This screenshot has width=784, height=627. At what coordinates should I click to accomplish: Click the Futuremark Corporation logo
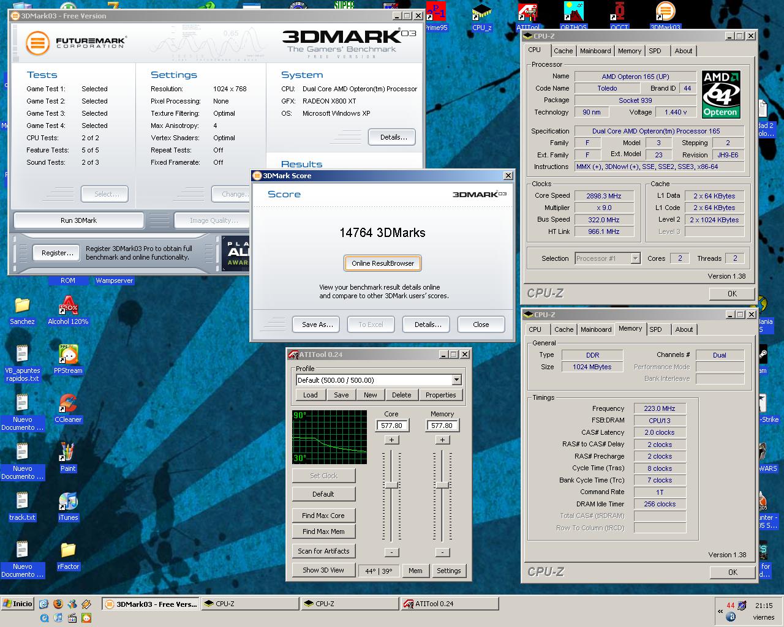coord(76,43)
